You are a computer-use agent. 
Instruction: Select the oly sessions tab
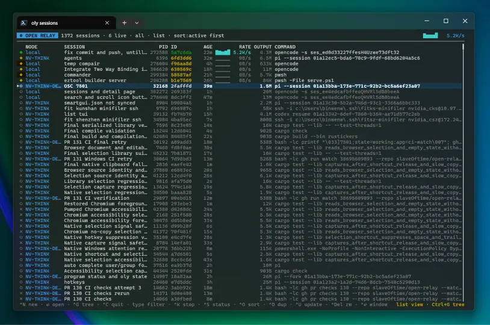(x=66, y=23)
